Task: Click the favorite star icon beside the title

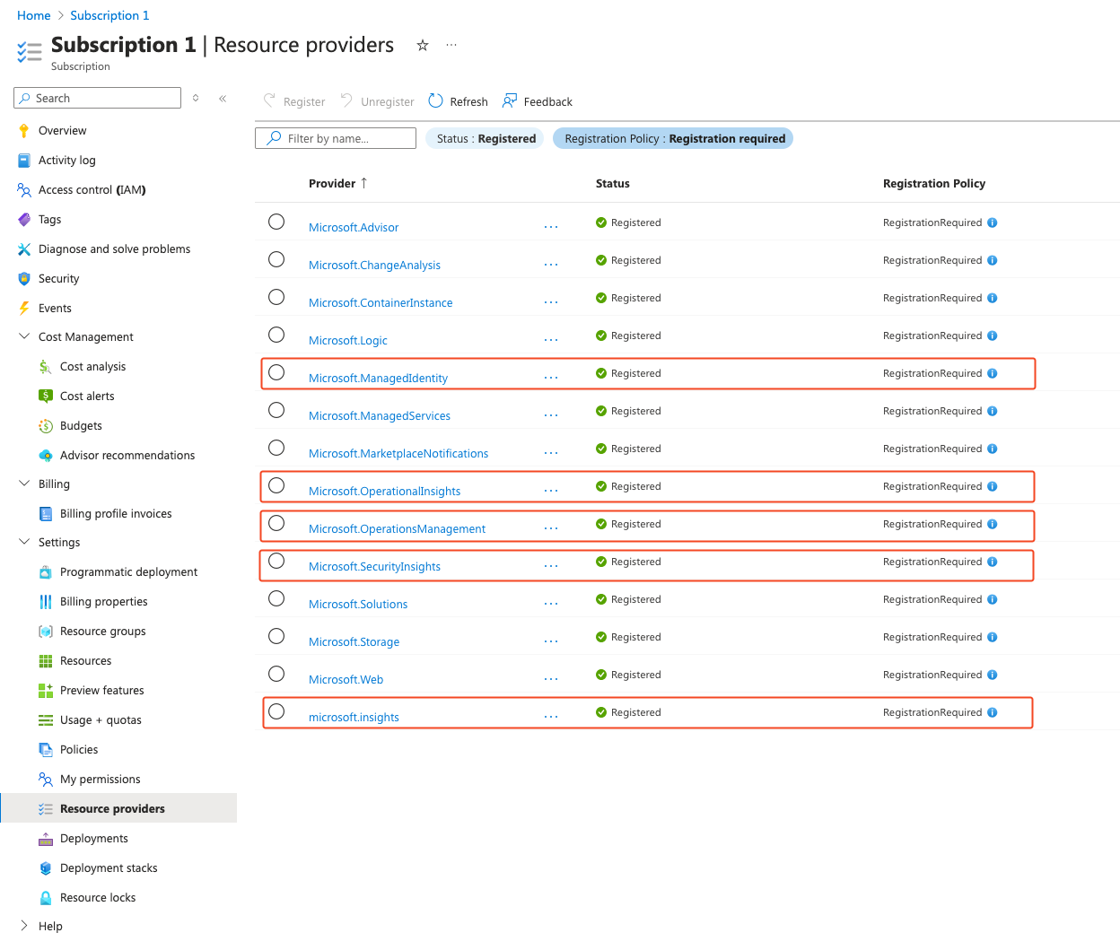Action: [x=422, y=45]
